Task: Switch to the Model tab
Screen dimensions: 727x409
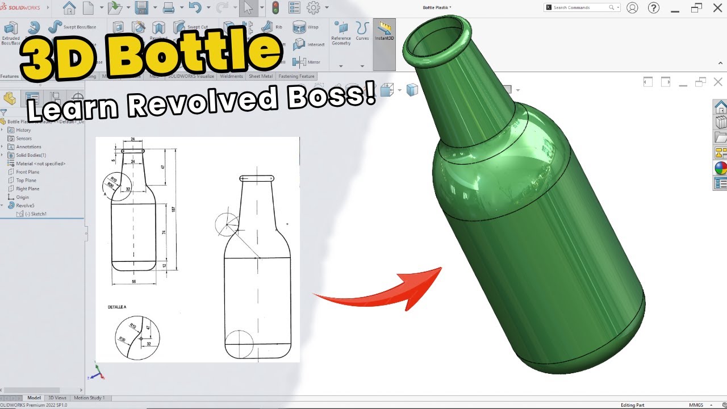Action: pos(34,398)
